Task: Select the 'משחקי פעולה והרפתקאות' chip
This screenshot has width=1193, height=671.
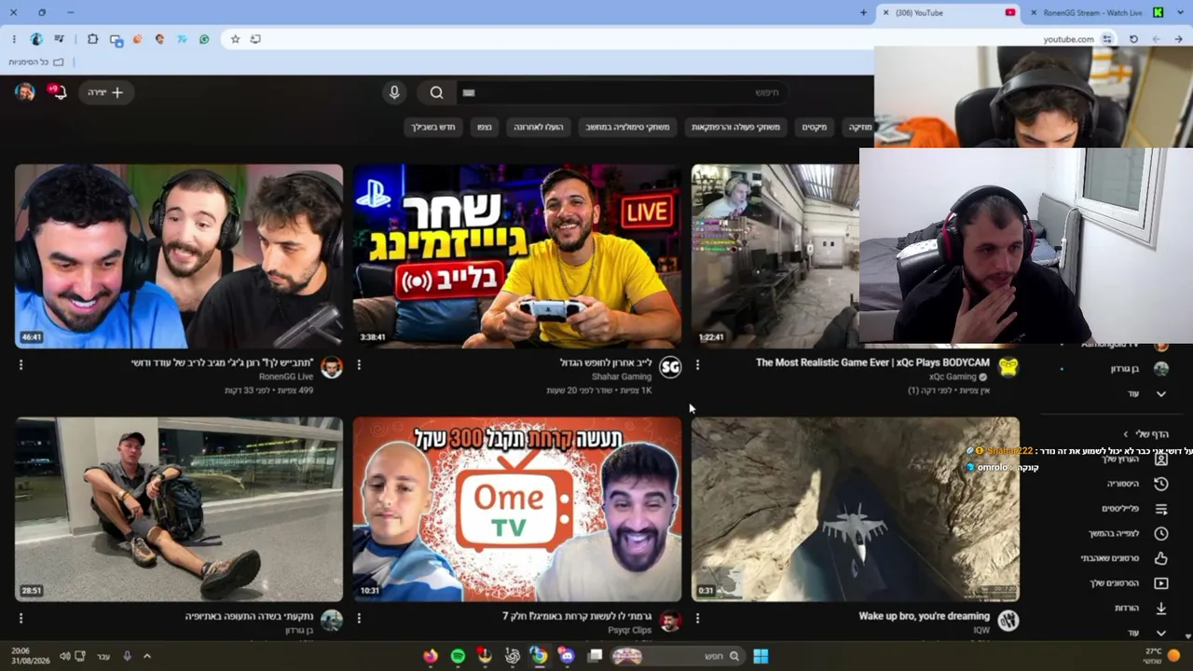Action: coord(736,127)
